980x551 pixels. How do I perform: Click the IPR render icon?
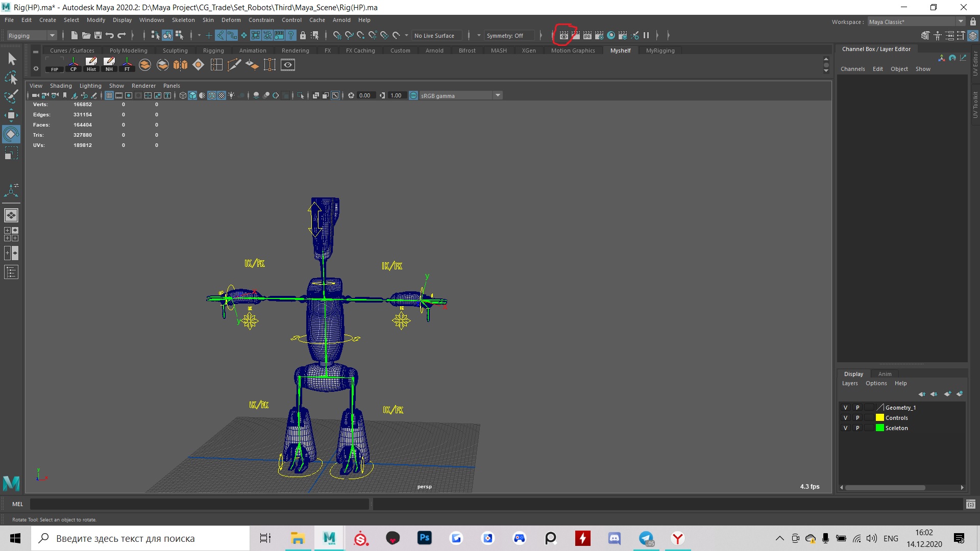587,35
